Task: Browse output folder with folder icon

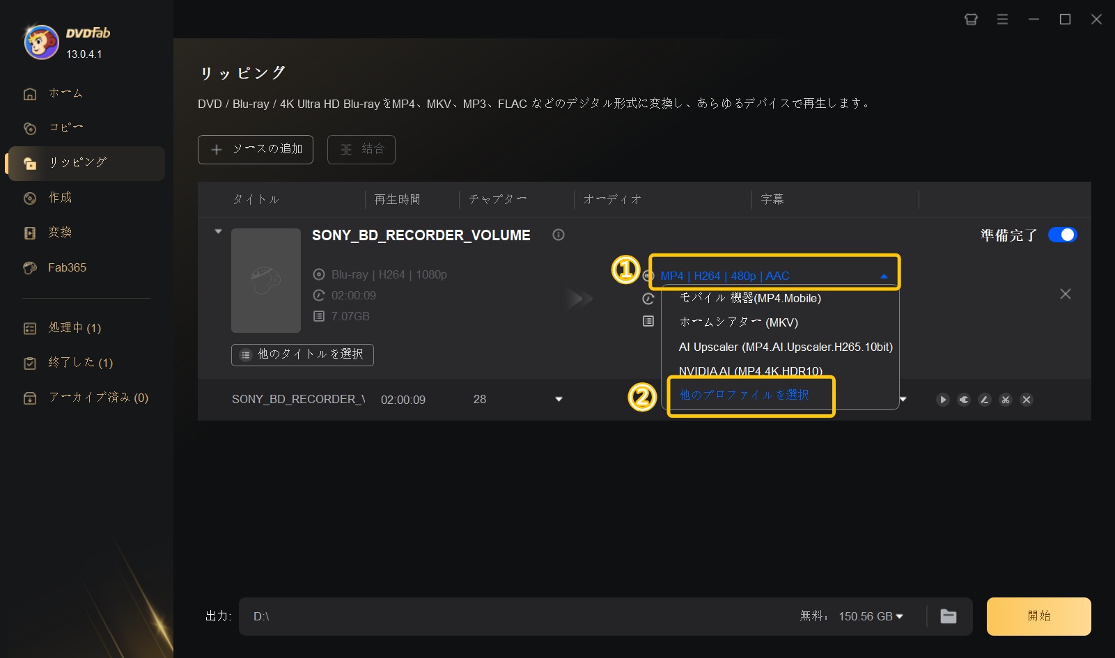Action: pos(949,616)
